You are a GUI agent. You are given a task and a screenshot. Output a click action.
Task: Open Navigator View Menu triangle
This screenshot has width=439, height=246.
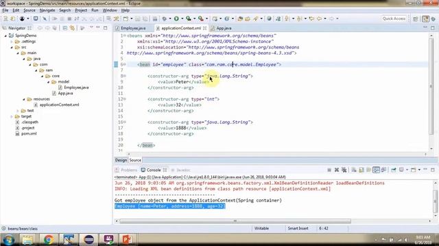(x=91, y=28)
